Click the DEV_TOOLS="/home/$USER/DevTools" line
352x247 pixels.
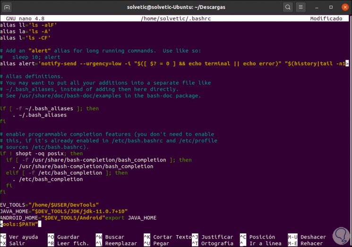[x=50, y=205]
